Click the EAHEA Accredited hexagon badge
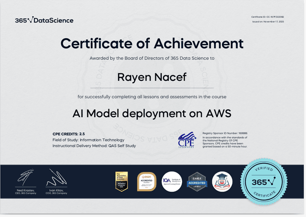 click(197, 182)
